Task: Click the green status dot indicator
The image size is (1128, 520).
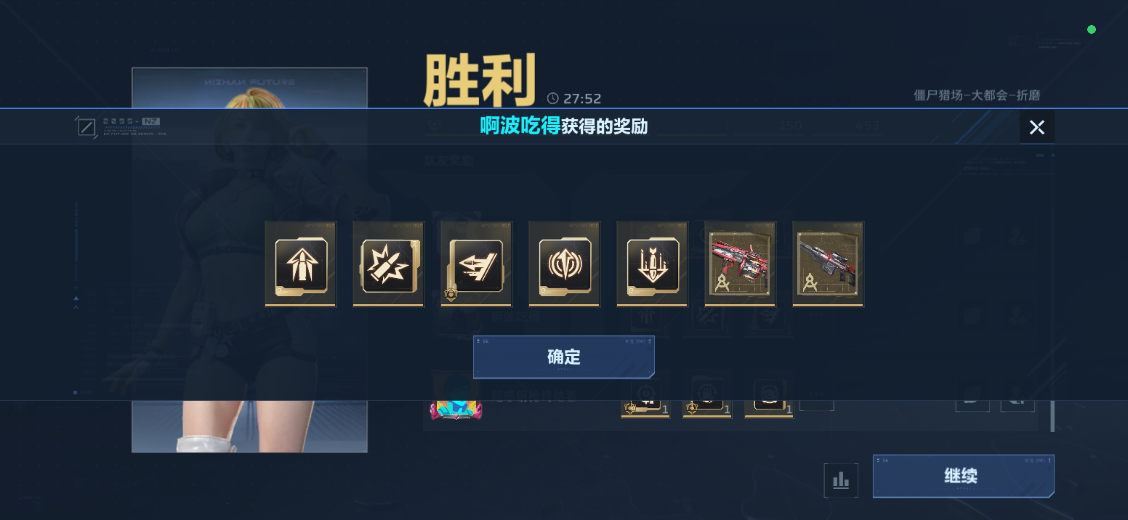Action: click(x=1091, y=29)
